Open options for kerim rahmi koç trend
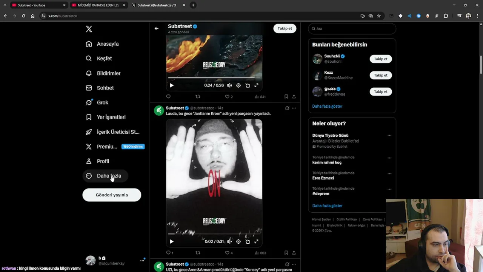The height and width of the screenshot is (272, 483). point(389,158)
